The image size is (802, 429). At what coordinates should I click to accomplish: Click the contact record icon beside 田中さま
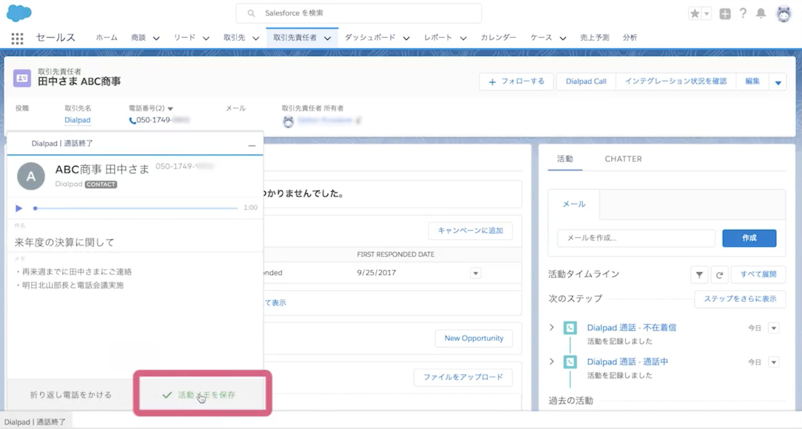coord(22,78)
